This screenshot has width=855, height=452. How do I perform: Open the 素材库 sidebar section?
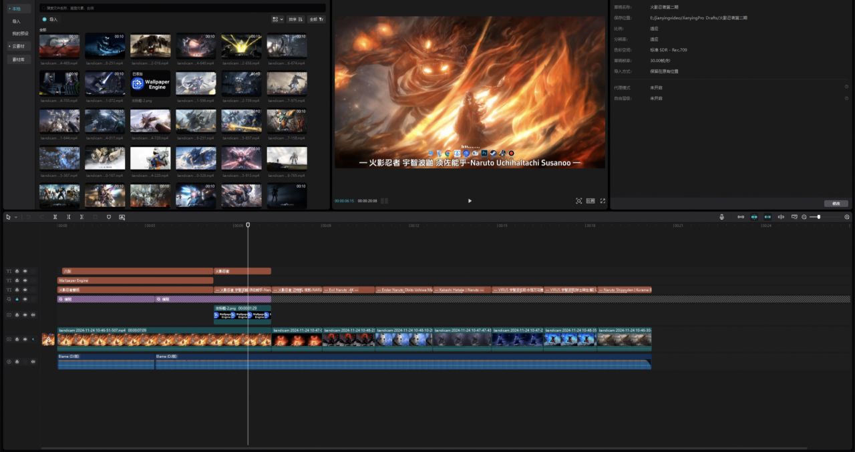click(19, 59)
